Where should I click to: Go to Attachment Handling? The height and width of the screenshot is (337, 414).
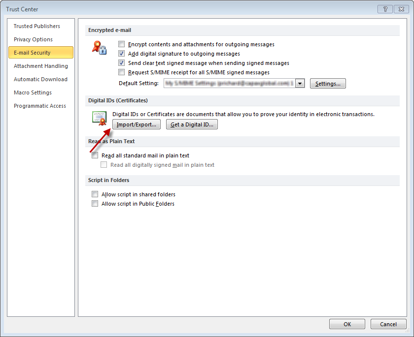40,66
